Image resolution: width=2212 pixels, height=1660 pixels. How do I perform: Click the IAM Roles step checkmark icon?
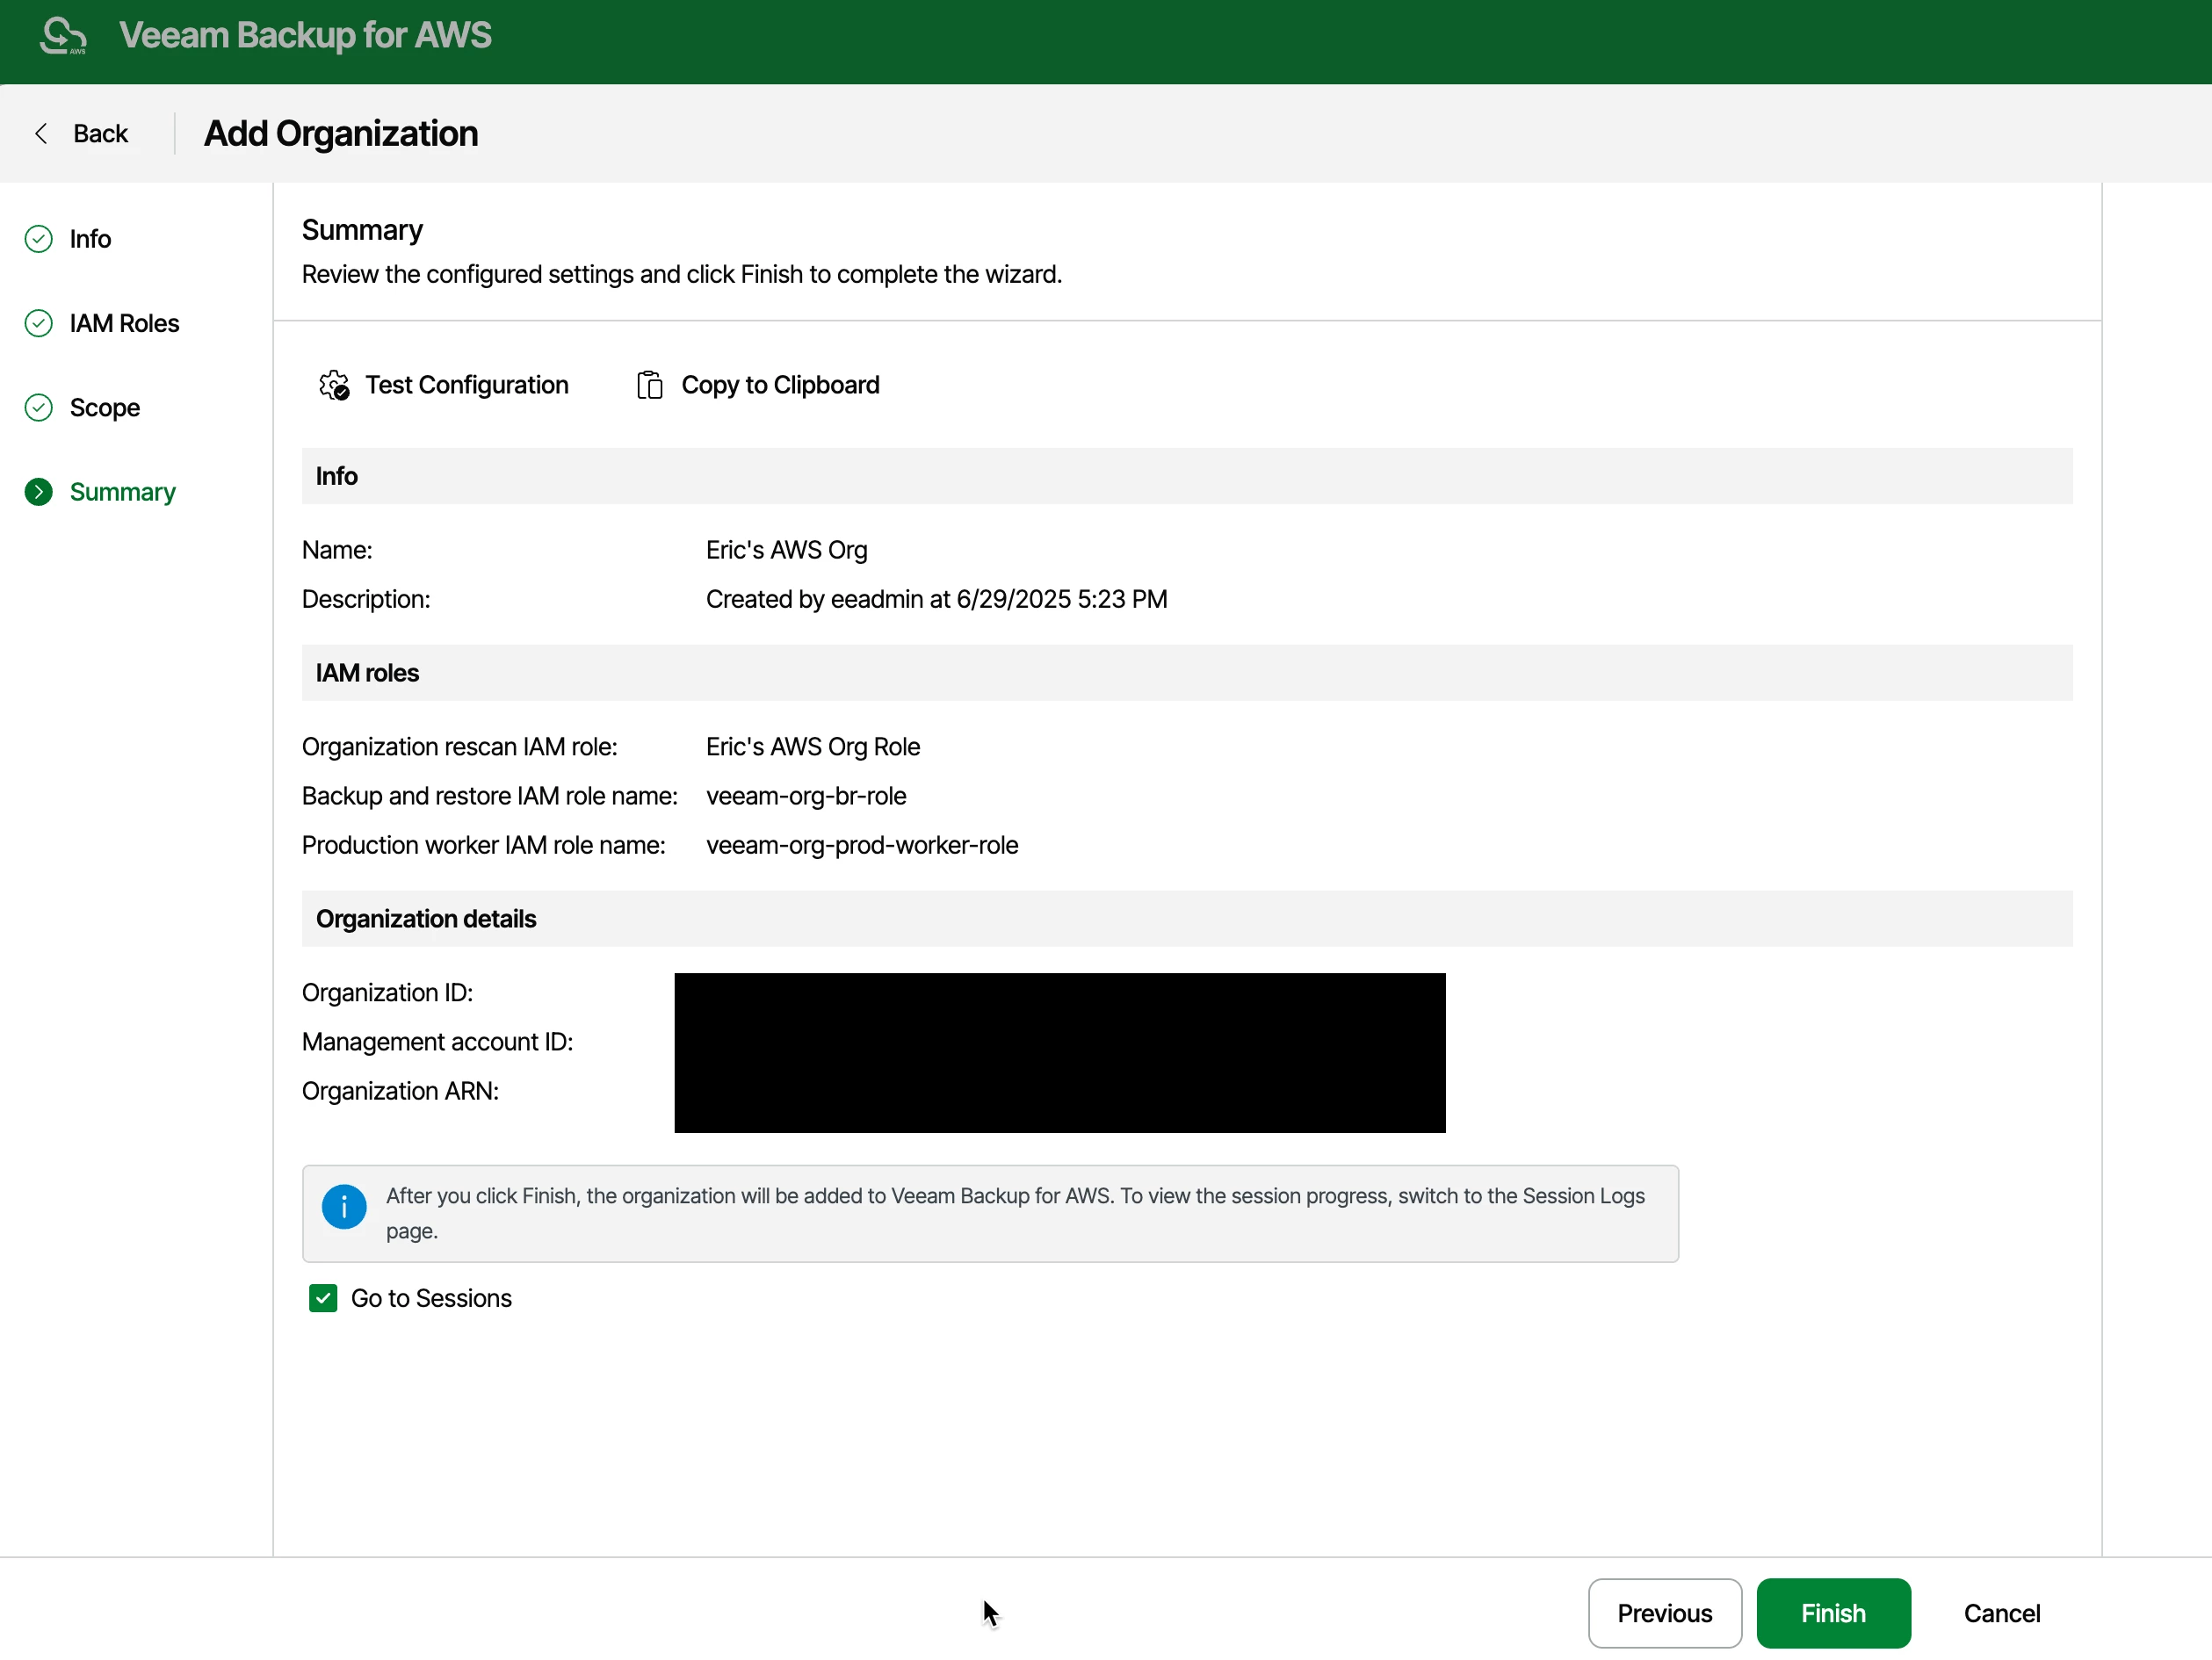tap(38, 323)
